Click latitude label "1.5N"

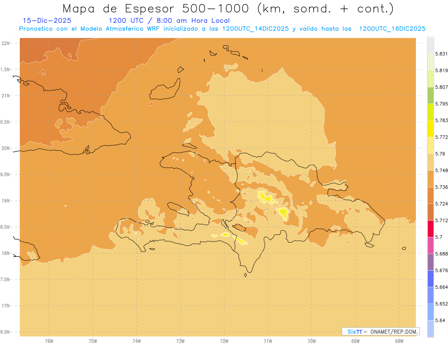click(6, 69)
